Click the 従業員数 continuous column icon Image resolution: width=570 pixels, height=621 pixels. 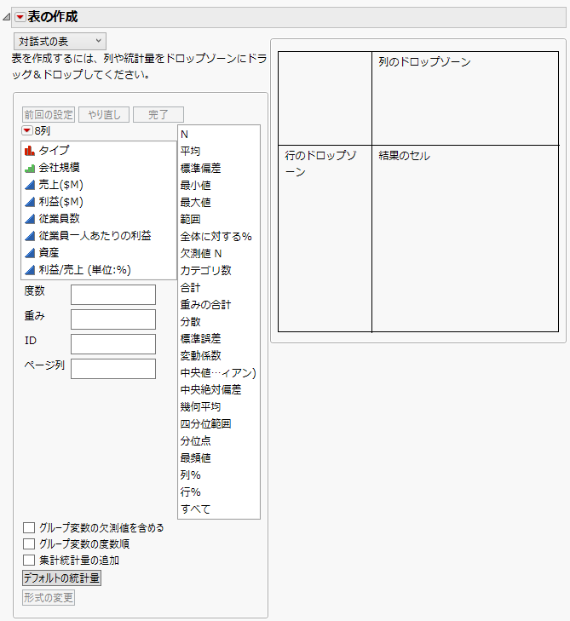30,219
